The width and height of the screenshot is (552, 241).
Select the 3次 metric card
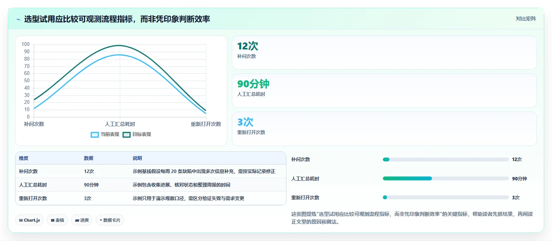pos(384,129)
